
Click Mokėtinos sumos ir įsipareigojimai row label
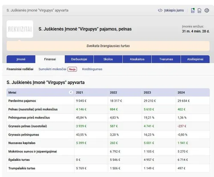(33, 151)
